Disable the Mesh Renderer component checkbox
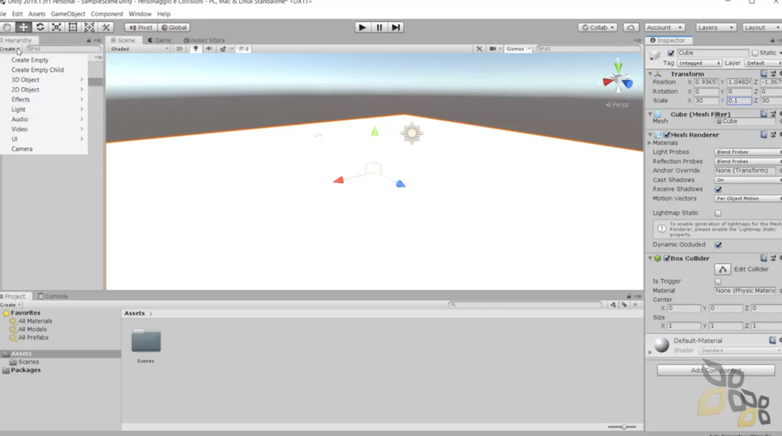 (x=667, y=134)
